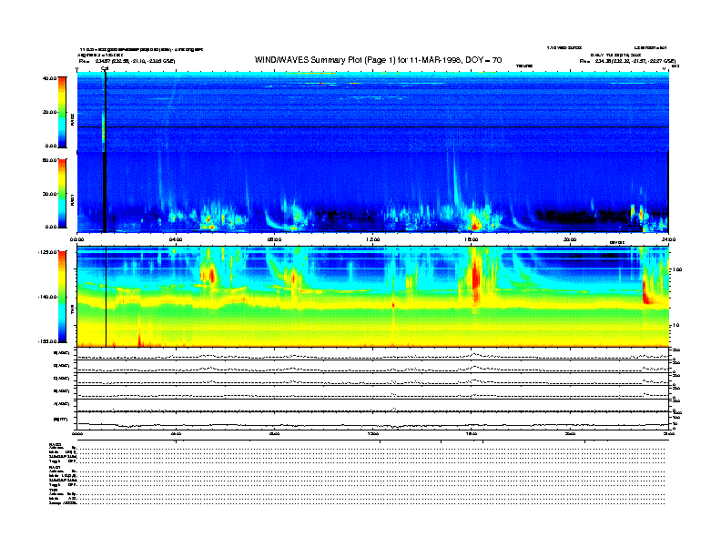This screenshot has height=557, width=721.
Task: Click the horizontal black line across the RAD2 spectrogram
Action: [x=373, y=127]
